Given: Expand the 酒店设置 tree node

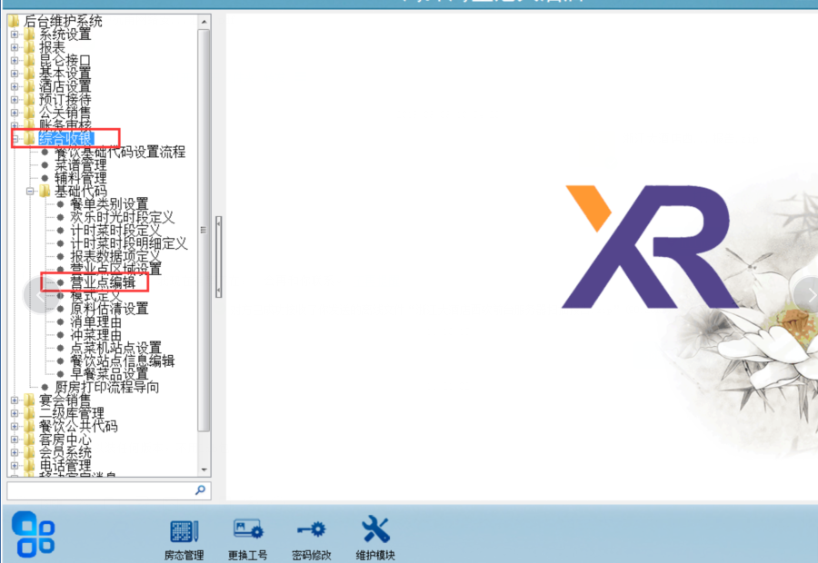Looking at the screenshot, I should (x=15, y=86).
